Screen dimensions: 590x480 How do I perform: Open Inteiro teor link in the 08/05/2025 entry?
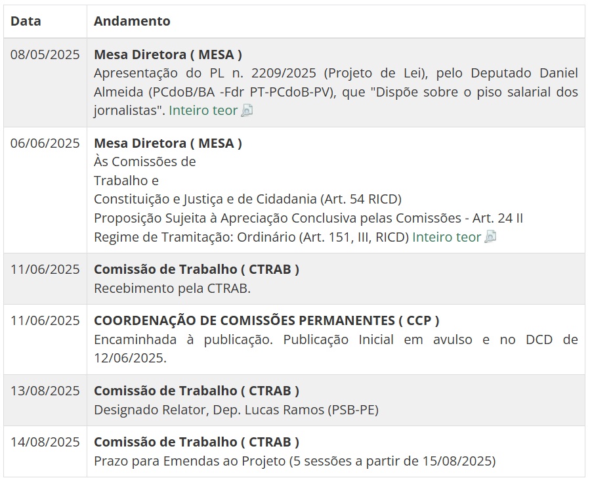(203, 110)
